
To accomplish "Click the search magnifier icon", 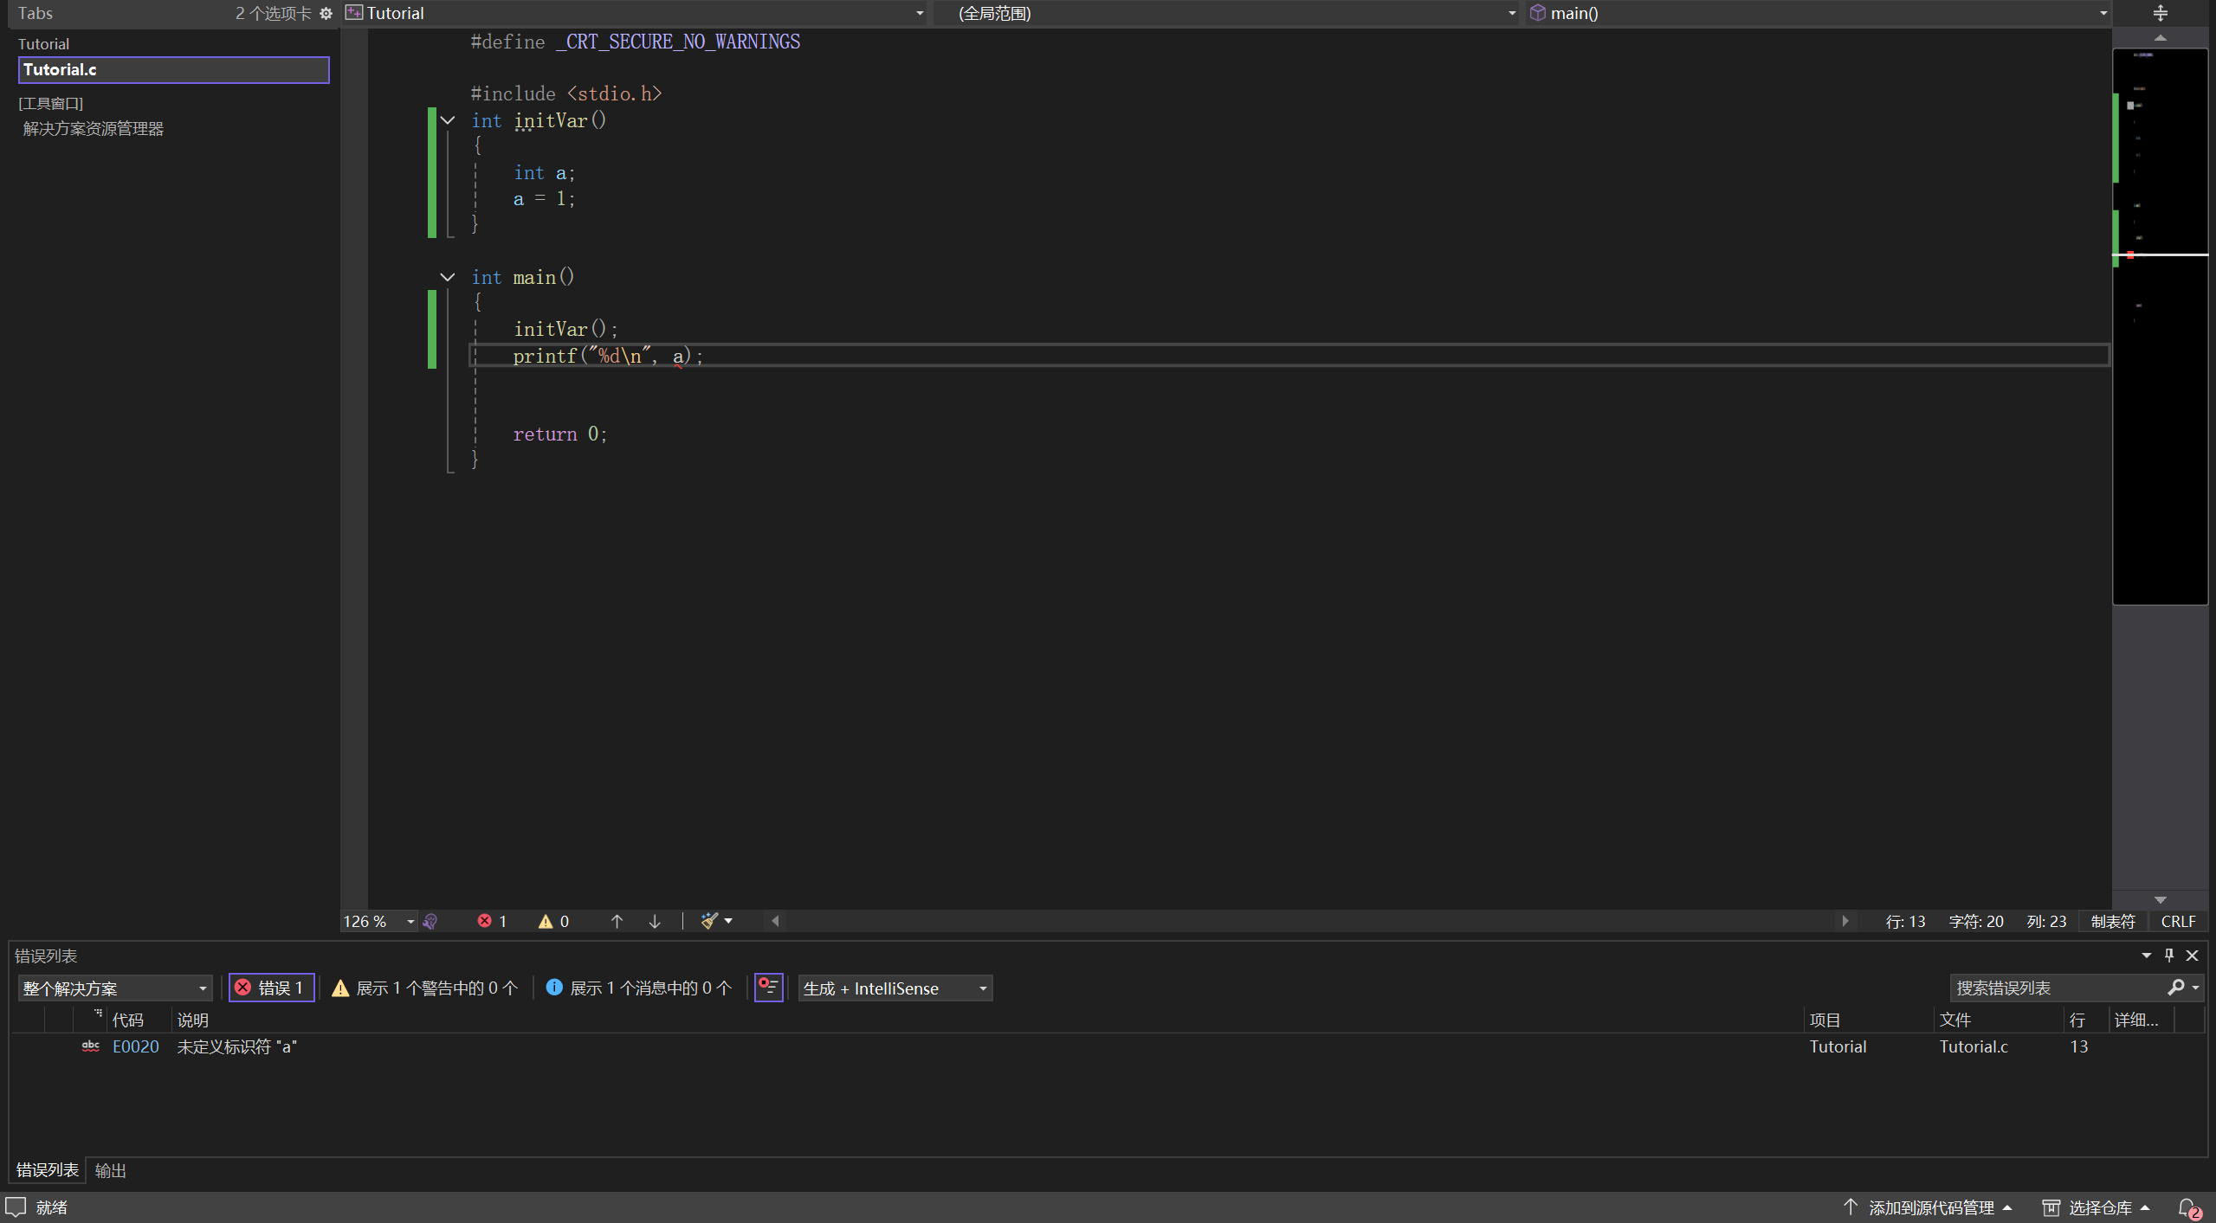I will click(x=2176, y=988).
